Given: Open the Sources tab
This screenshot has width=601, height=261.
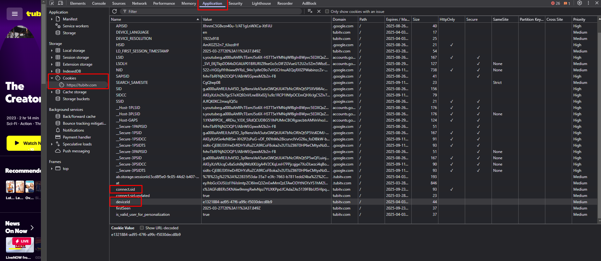Looking at the screenshot, I should click(119, 3).
